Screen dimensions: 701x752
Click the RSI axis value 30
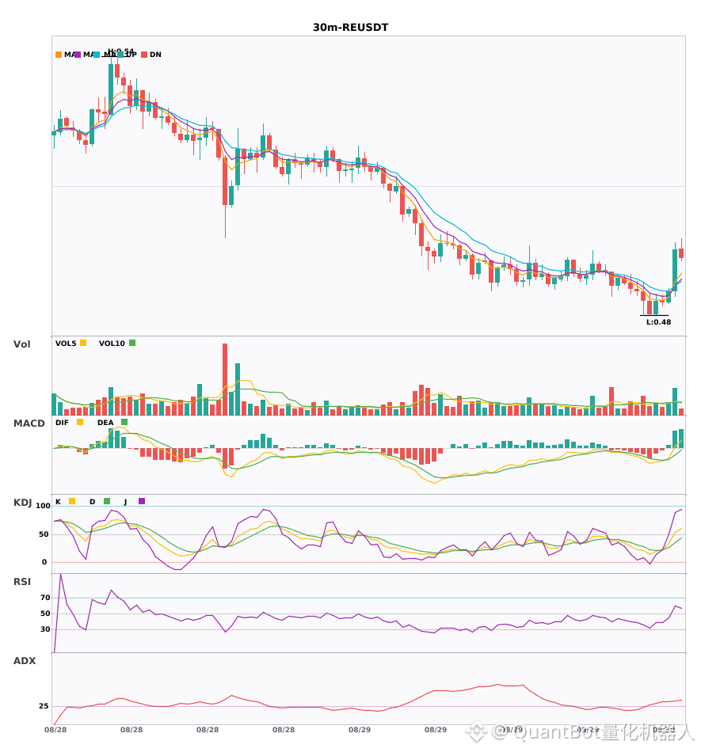click(45, 629)
